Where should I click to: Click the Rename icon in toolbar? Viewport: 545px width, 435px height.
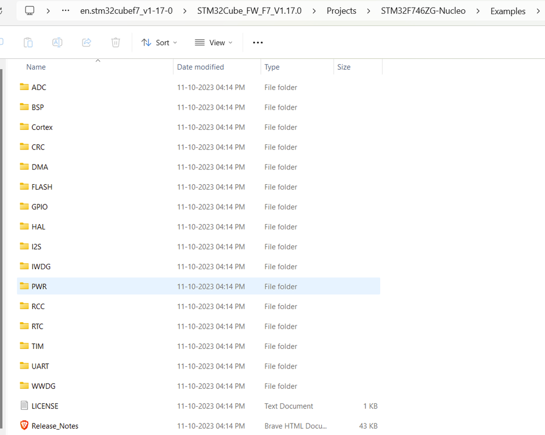click(57, 43)
